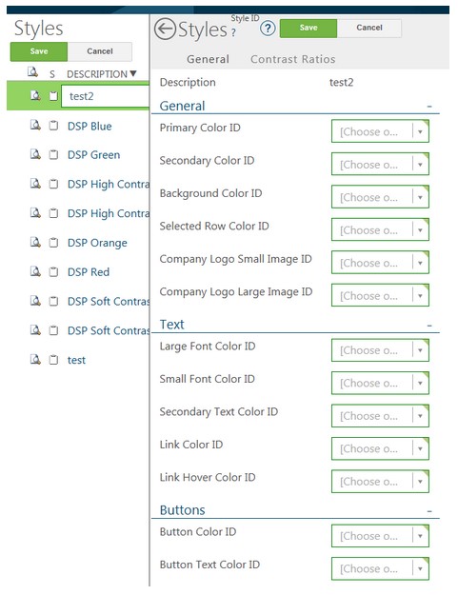Click the clipboard icon next to DSP Orange
The width and height of the screenshot is (458, 595).
click(54, 242)
